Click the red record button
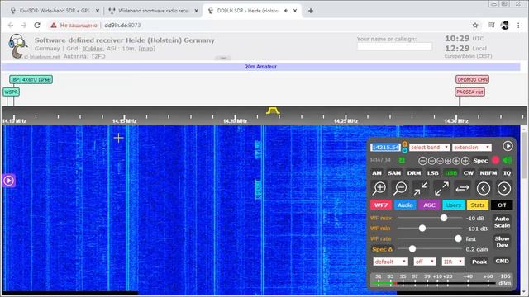Viewport: 529px width, 297px height. (496, 160)
